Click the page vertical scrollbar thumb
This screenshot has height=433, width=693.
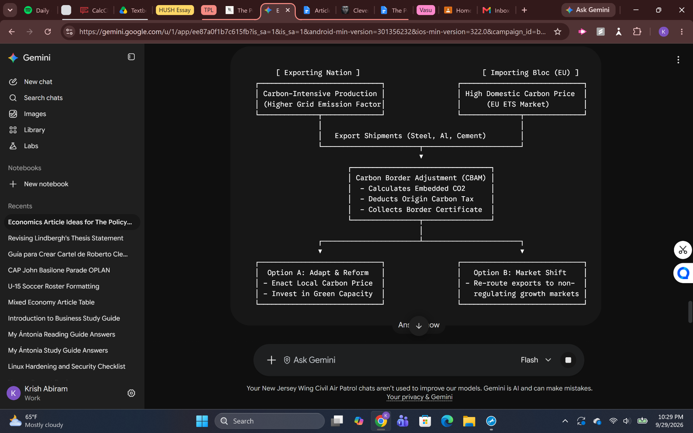point(690,312)
